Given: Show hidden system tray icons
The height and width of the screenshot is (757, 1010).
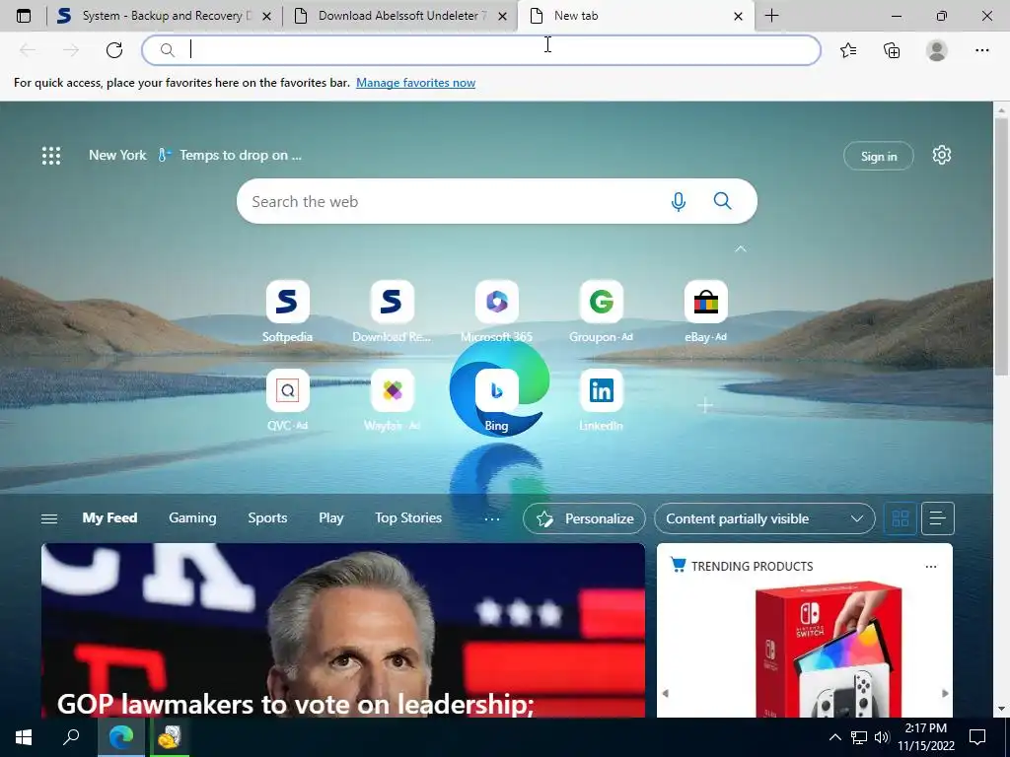Looking at the screenshot, I should [834, 737].
